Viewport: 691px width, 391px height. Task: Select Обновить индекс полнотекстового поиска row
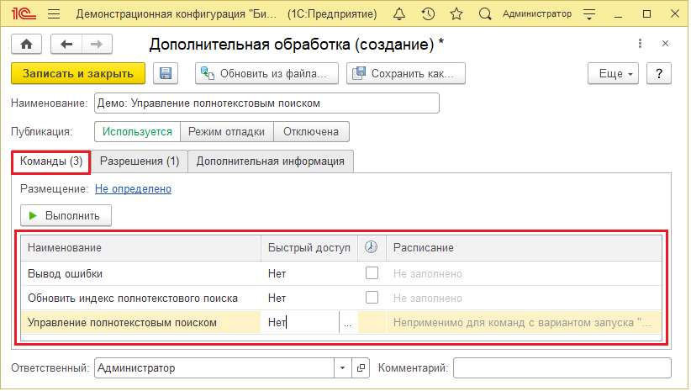[341, 298]
